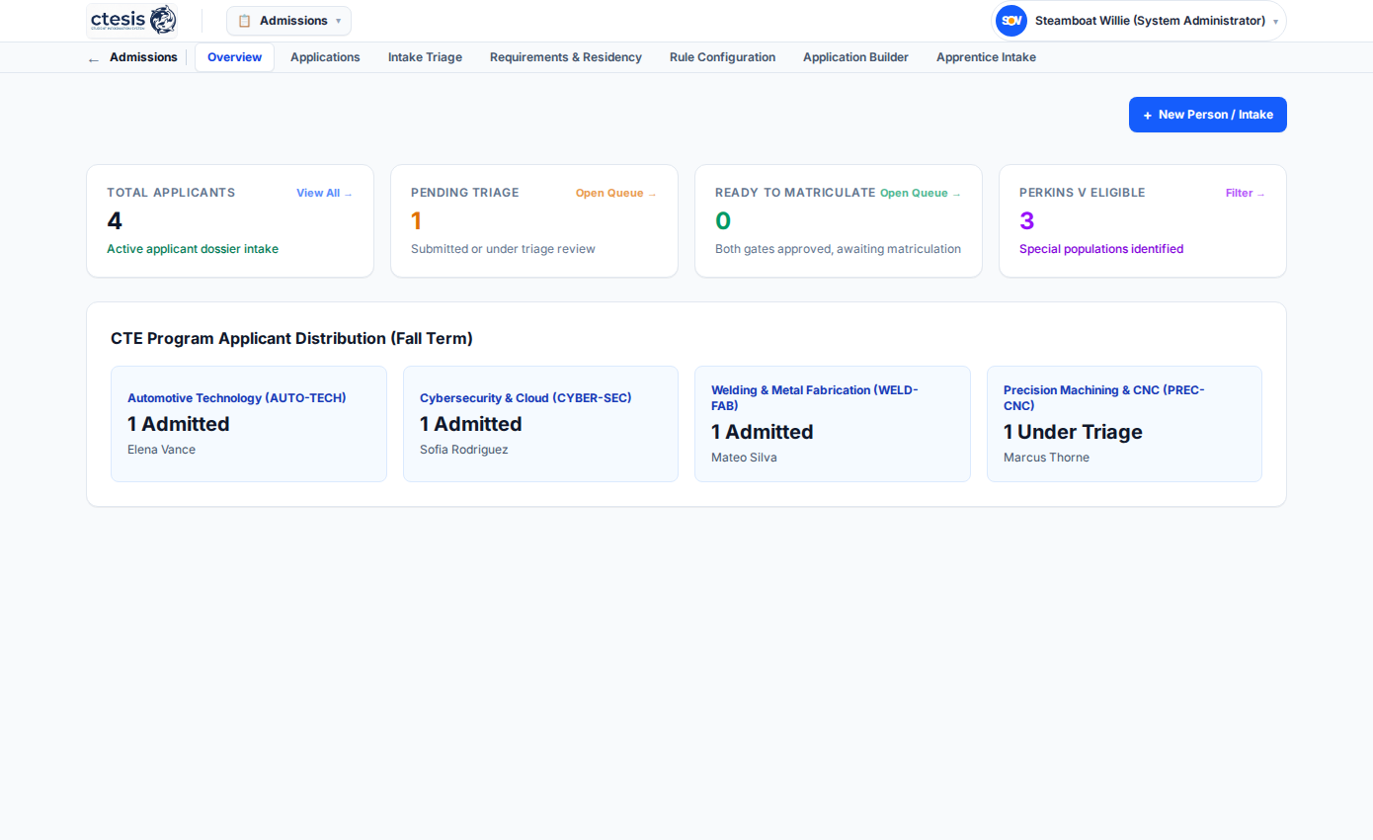Open the Admissions module dropdown
Screen dimensions: 1373x840
[288, 21]
